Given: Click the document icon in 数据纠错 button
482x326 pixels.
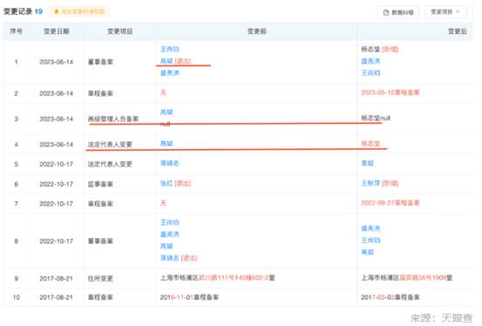Looking at the screenshot, I should (386, 12).
